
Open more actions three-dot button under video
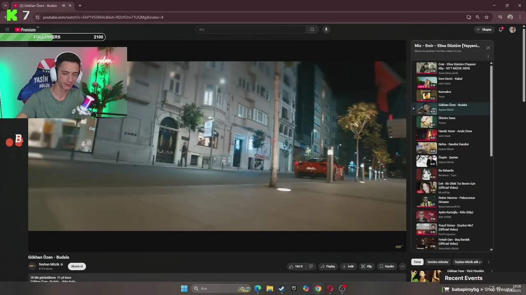pos(402,266)
